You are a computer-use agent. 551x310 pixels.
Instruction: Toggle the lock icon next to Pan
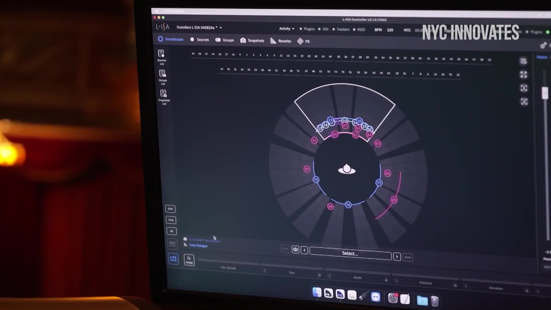click(x=319, y=275)
